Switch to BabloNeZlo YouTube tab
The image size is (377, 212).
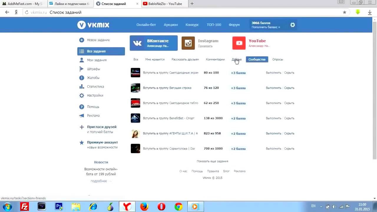pos(164,4)
